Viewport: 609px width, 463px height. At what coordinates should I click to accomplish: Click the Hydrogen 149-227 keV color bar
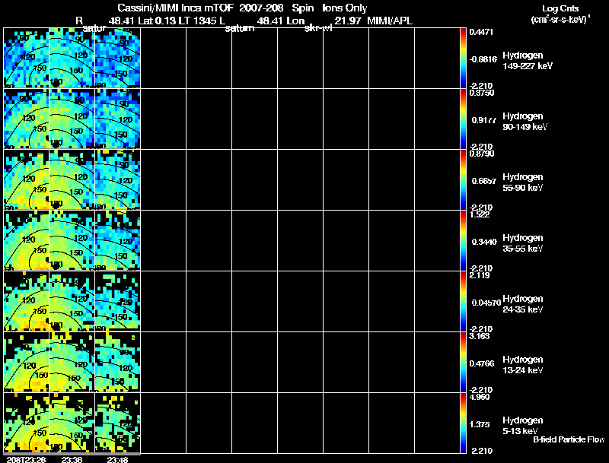pyautogui.click(x=464, y=57)
